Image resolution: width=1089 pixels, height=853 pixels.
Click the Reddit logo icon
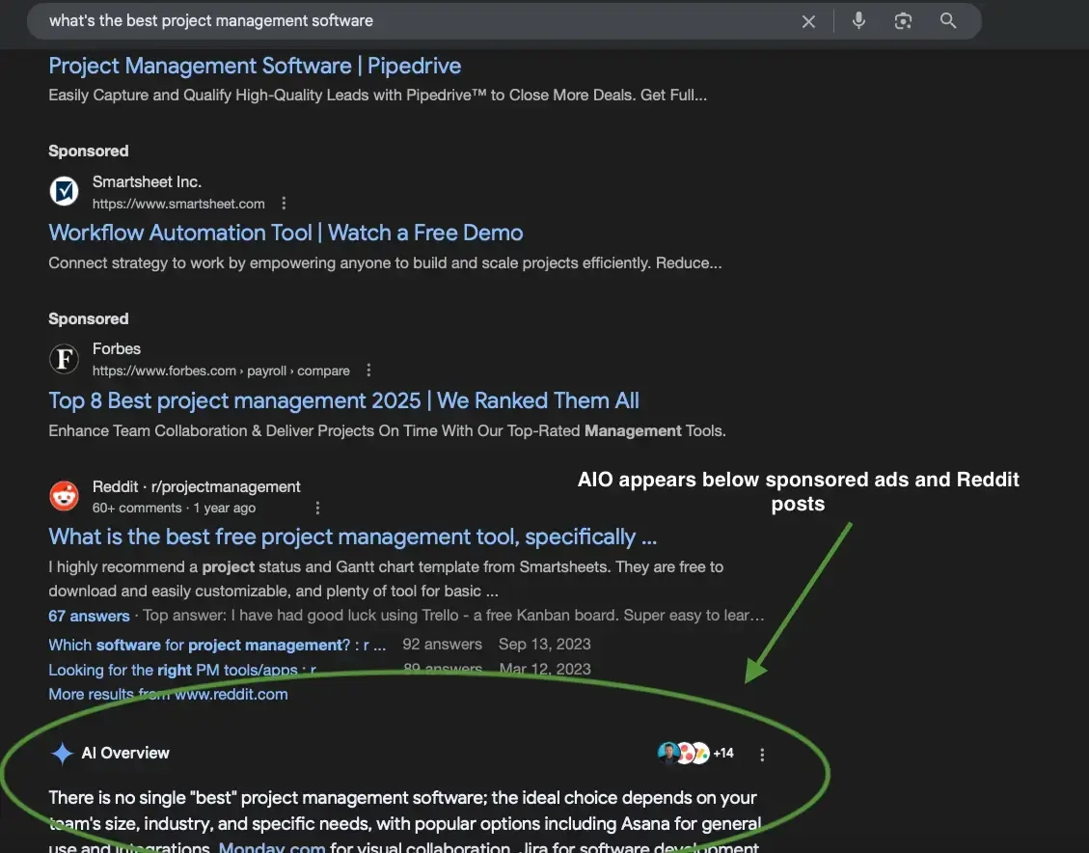[64, 496]
